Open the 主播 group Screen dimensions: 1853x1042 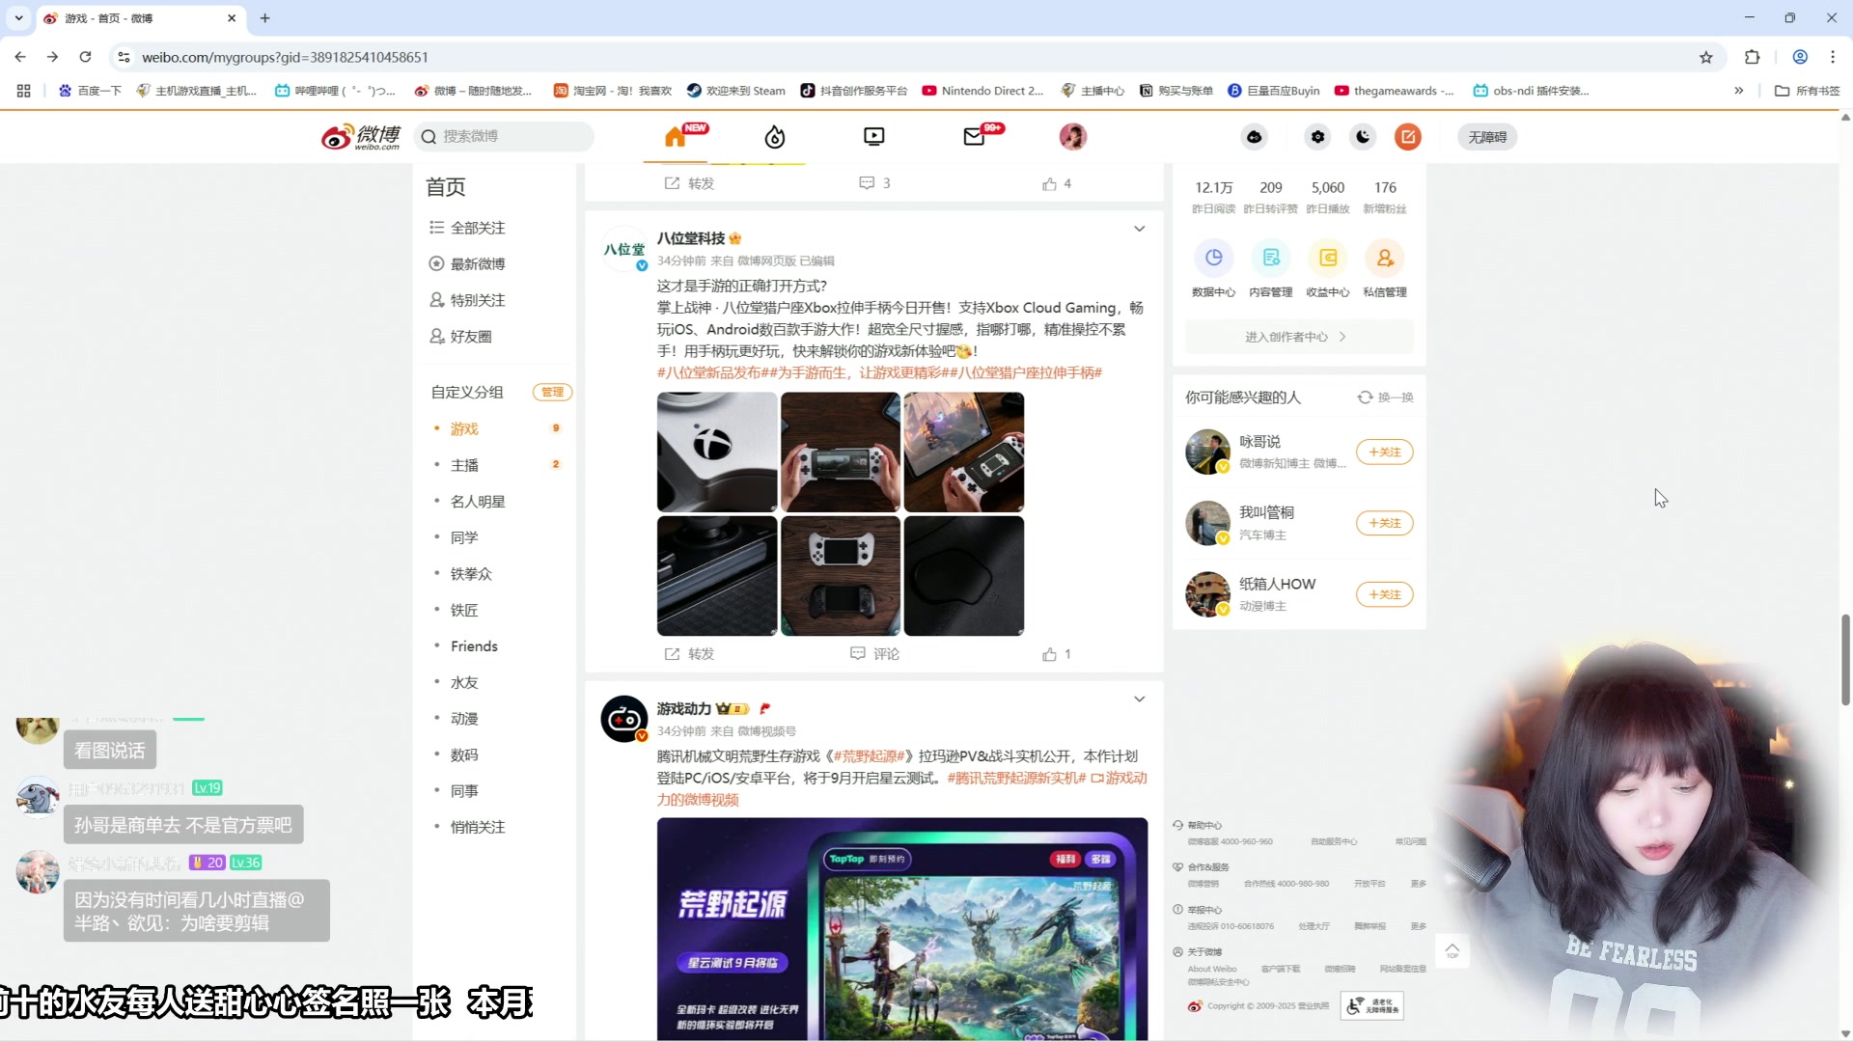click(464, 465)
